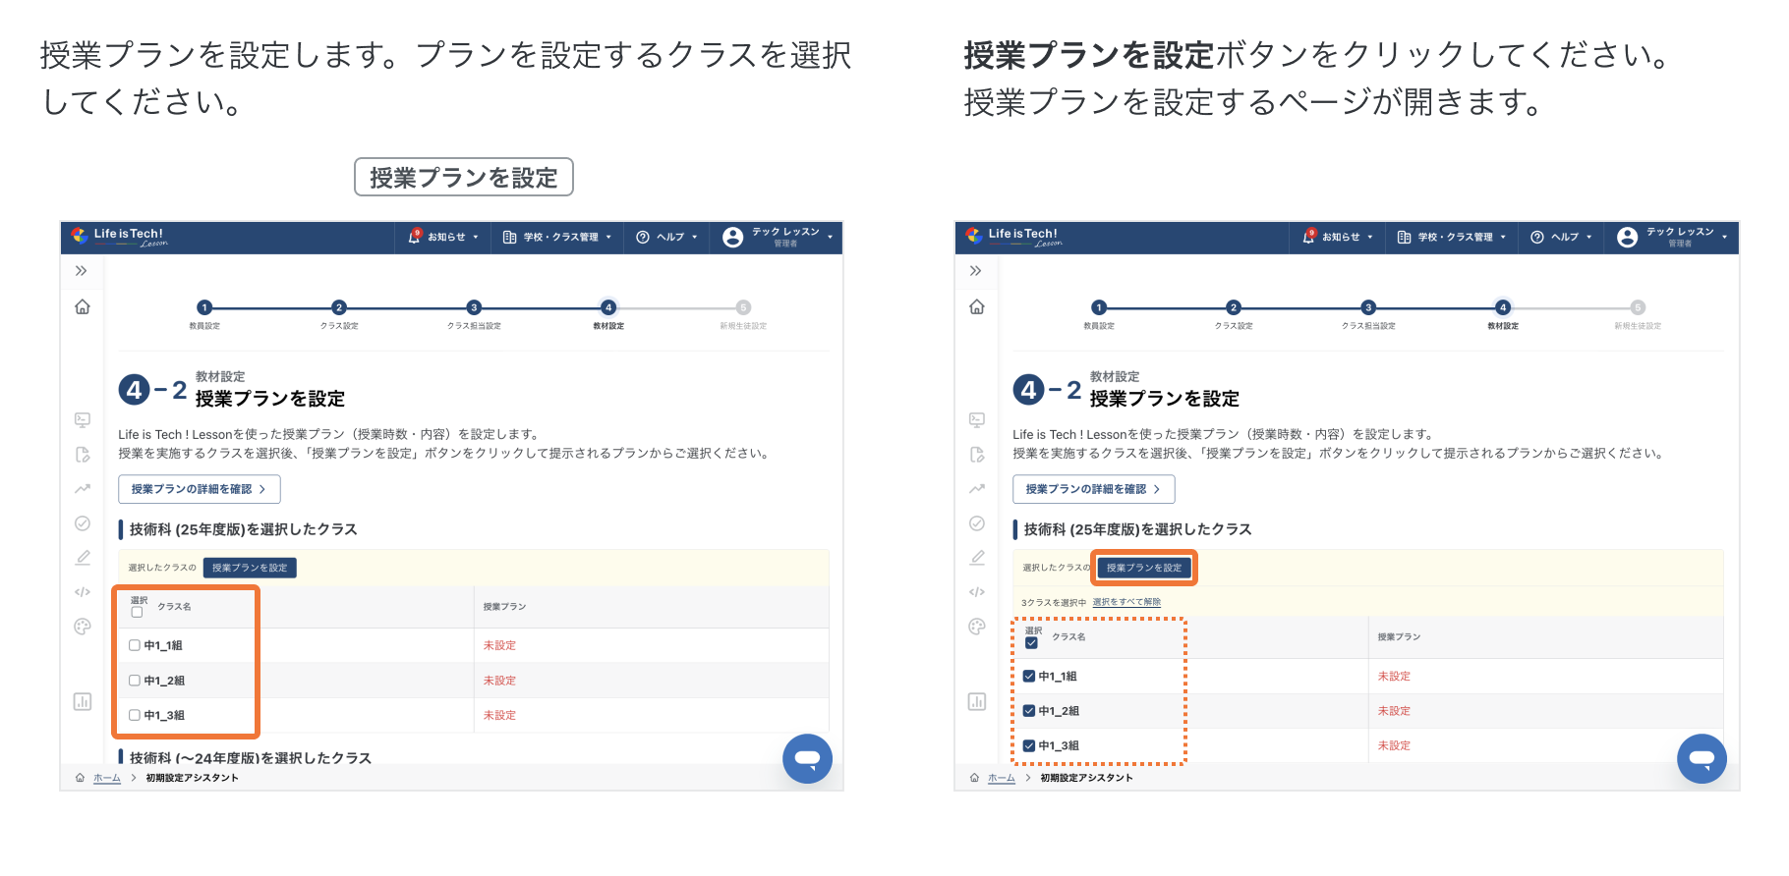This screenshot has height=876, width=1789.
Task: Open お知らせ dropdown in the left screenshot
Action: coord(443,238)
